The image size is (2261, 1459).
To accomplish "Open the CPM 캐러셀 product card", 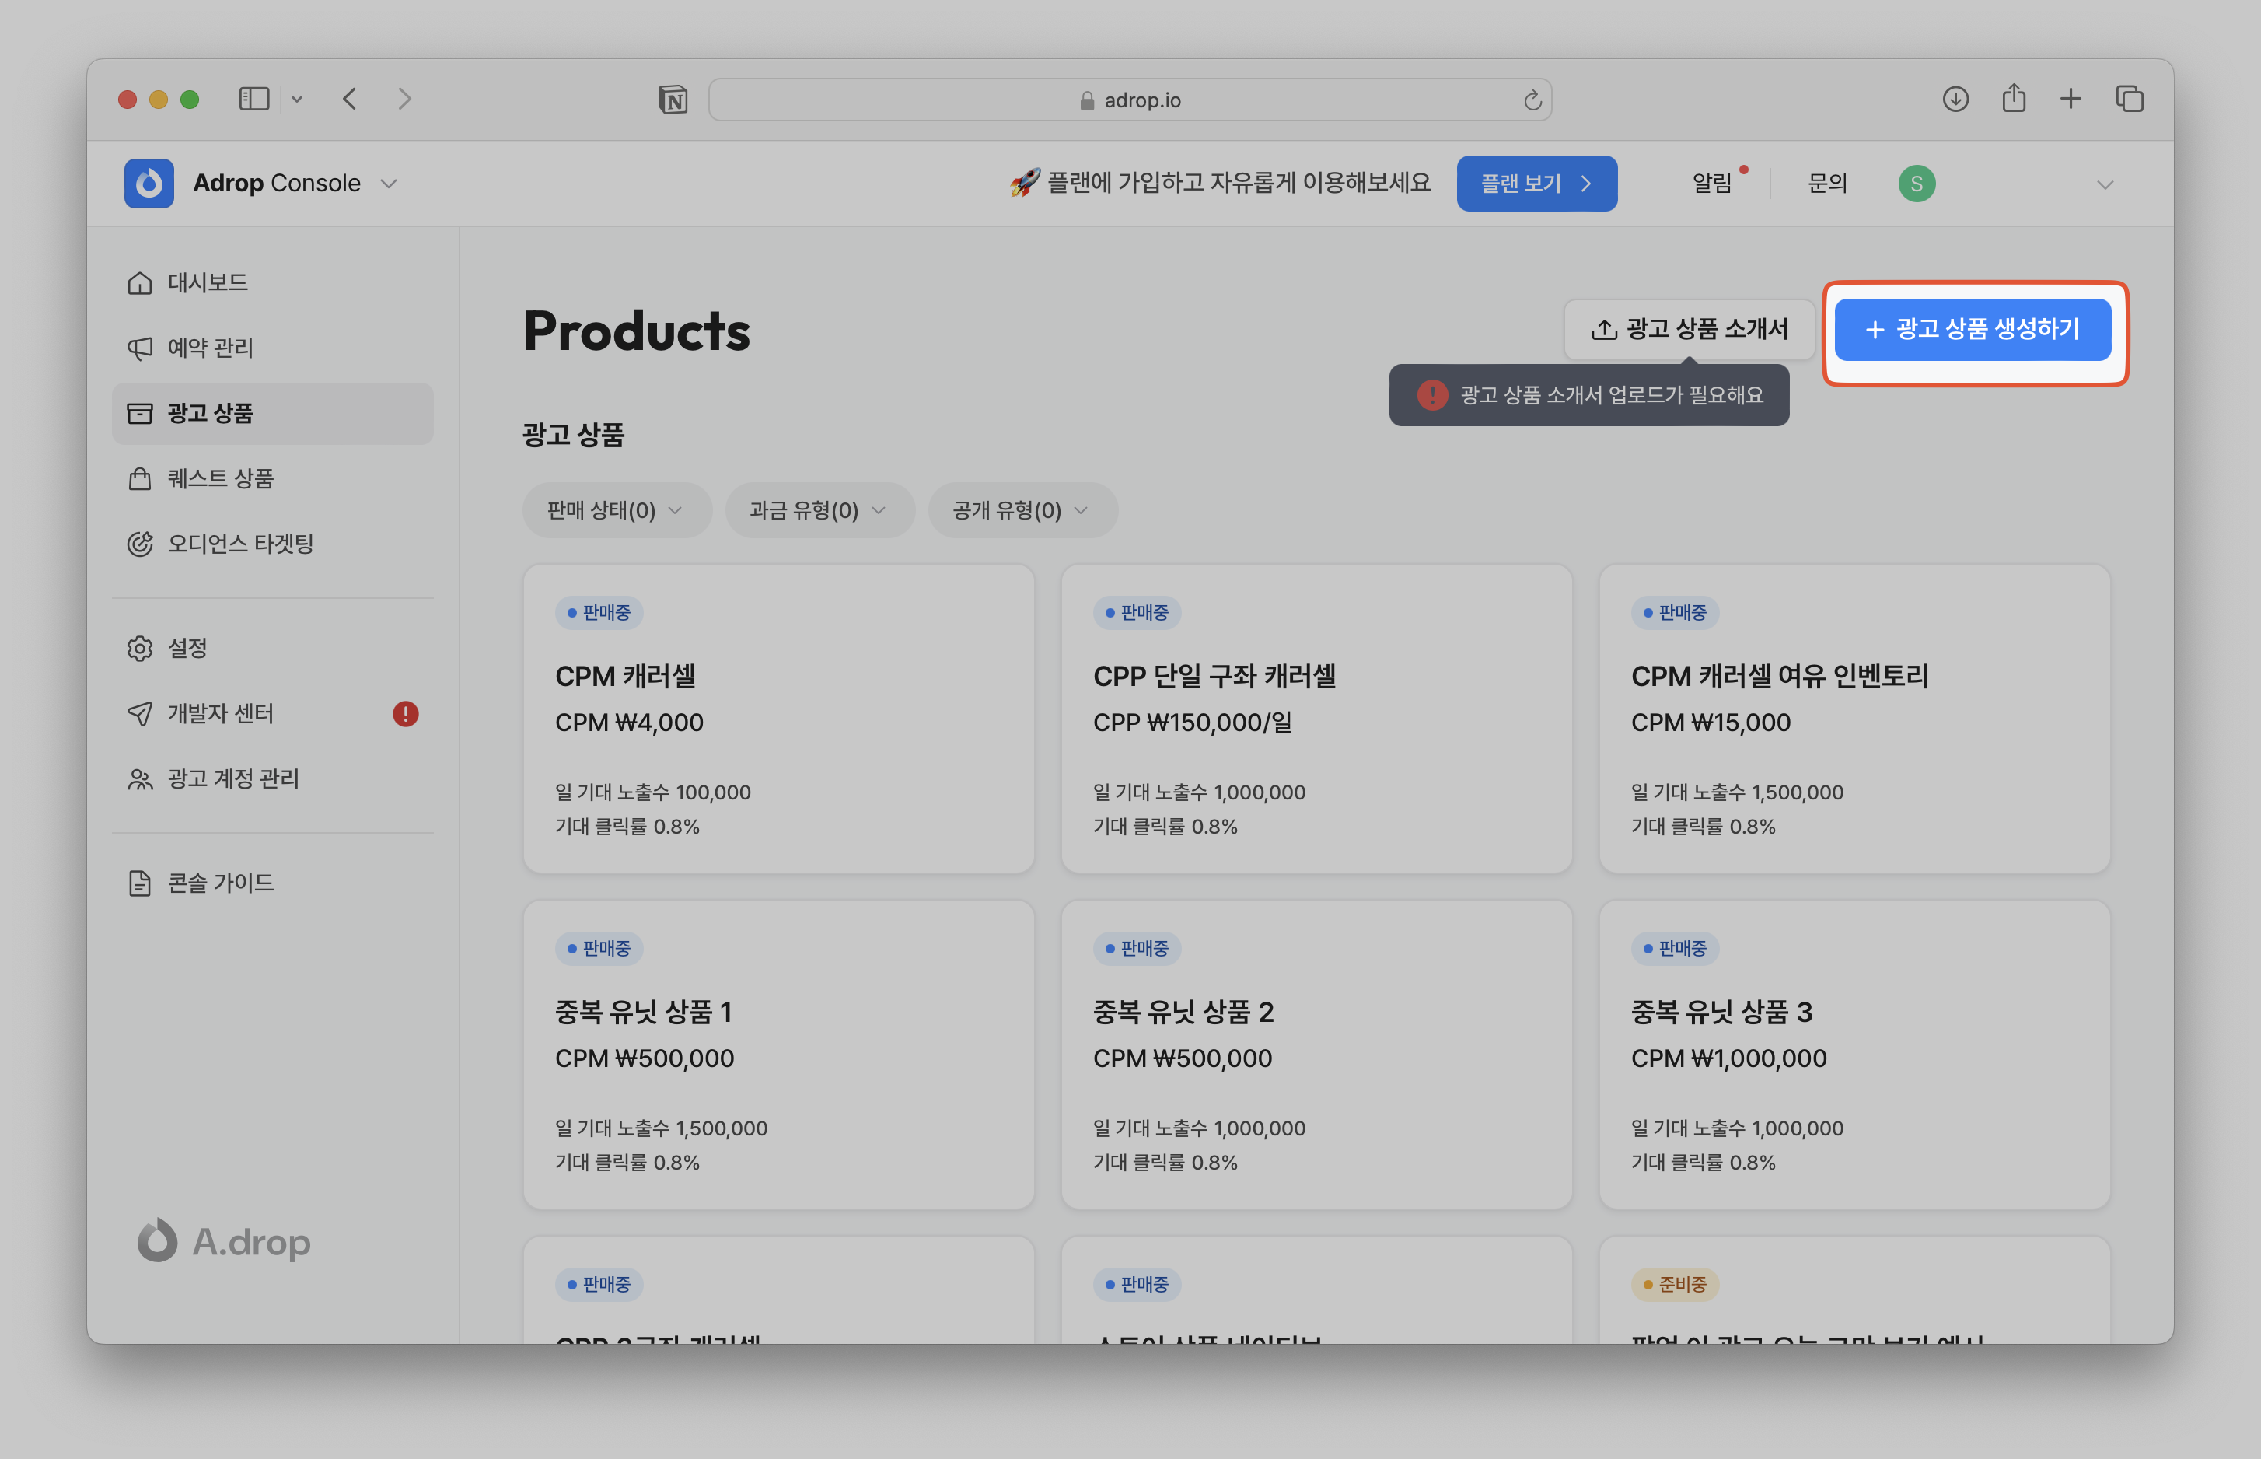I will pyautogui.click(x=778, y=718).
